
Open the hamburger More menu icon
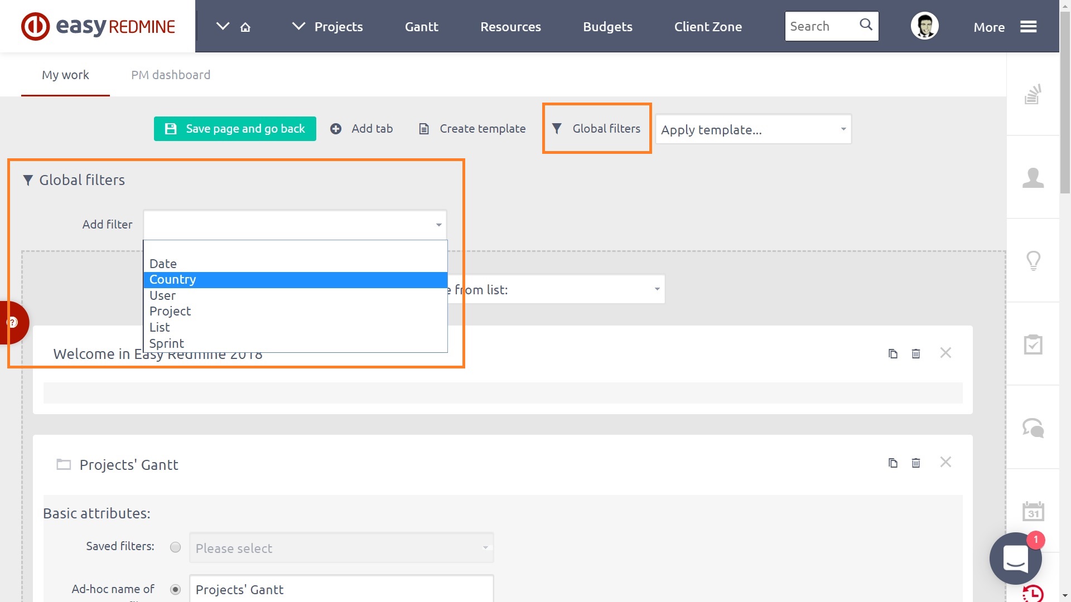[1028, 27]
